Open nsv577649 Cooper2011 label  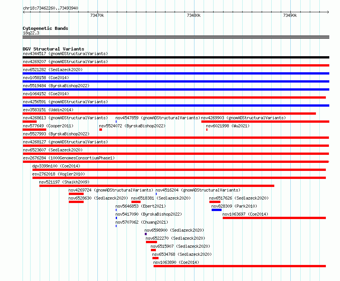48,126
